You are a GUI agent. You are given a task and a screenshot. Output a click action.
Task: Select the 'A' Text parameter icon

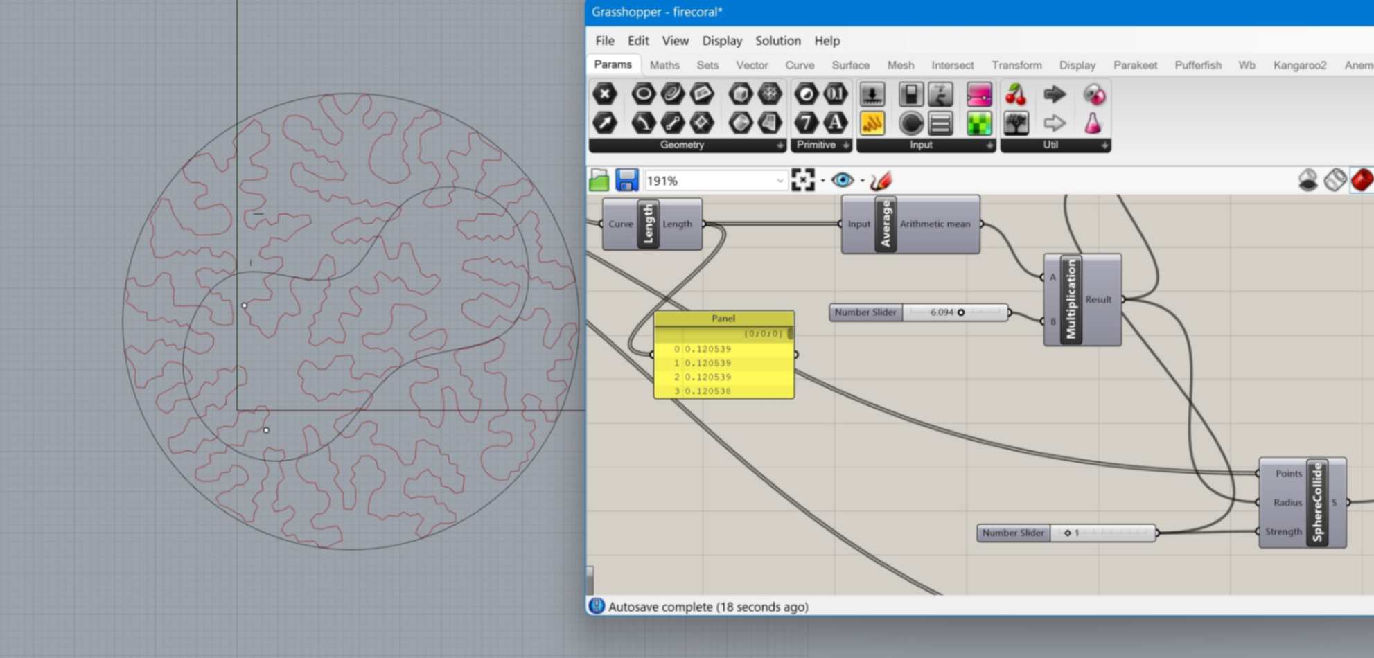tap(836, 123)
